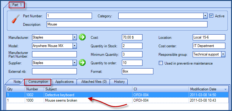Viewport: 232px width, 111px height.
Task: Click the screwdriver part icon
Action: (x=16, y=18)
